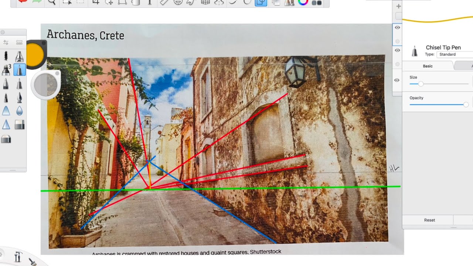
Task: Select the blue triangle sharpen brush
Action: click(6, 125)
